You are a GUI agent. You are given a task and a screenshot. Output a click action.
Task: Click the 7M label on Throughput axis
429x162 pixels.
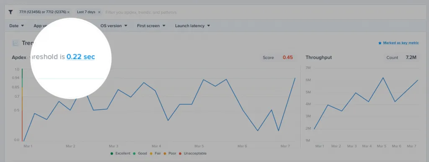[308, 68]
